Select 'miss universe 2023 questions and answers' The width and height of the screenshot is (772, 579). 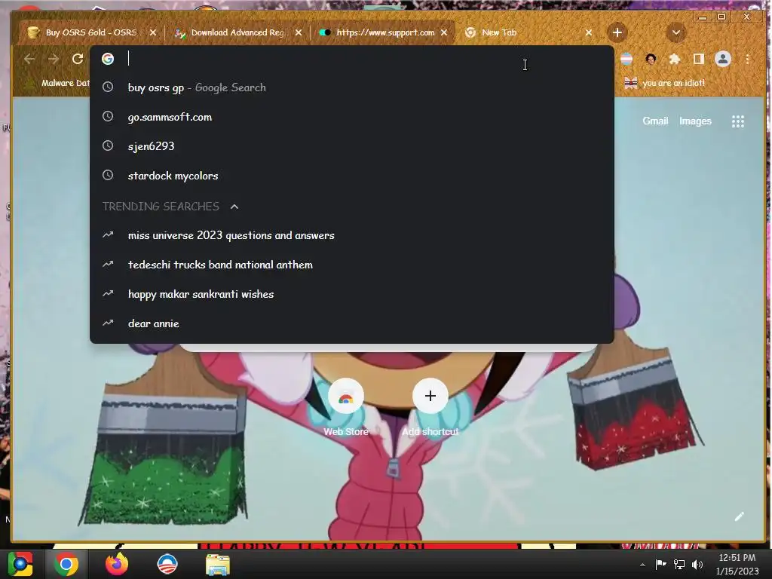pyautogui.click(x=351, y=235)
